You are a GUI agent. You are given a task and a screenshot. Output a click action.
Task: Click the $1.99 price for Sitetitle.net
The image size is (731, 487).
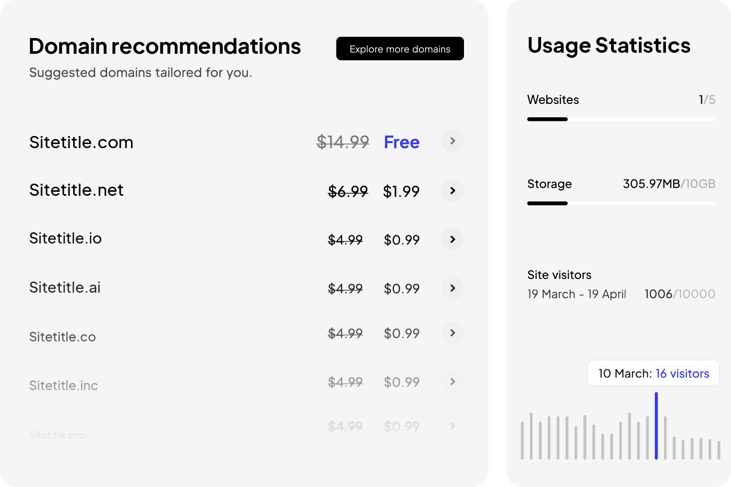click(x=401, y=191)
